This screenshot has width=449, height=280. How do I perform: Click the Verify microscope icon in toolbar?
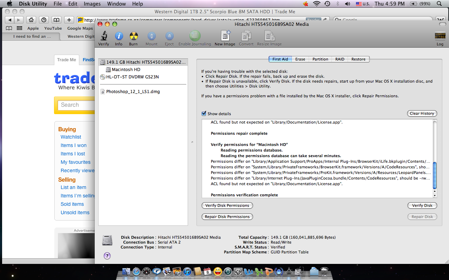(103, 36)
